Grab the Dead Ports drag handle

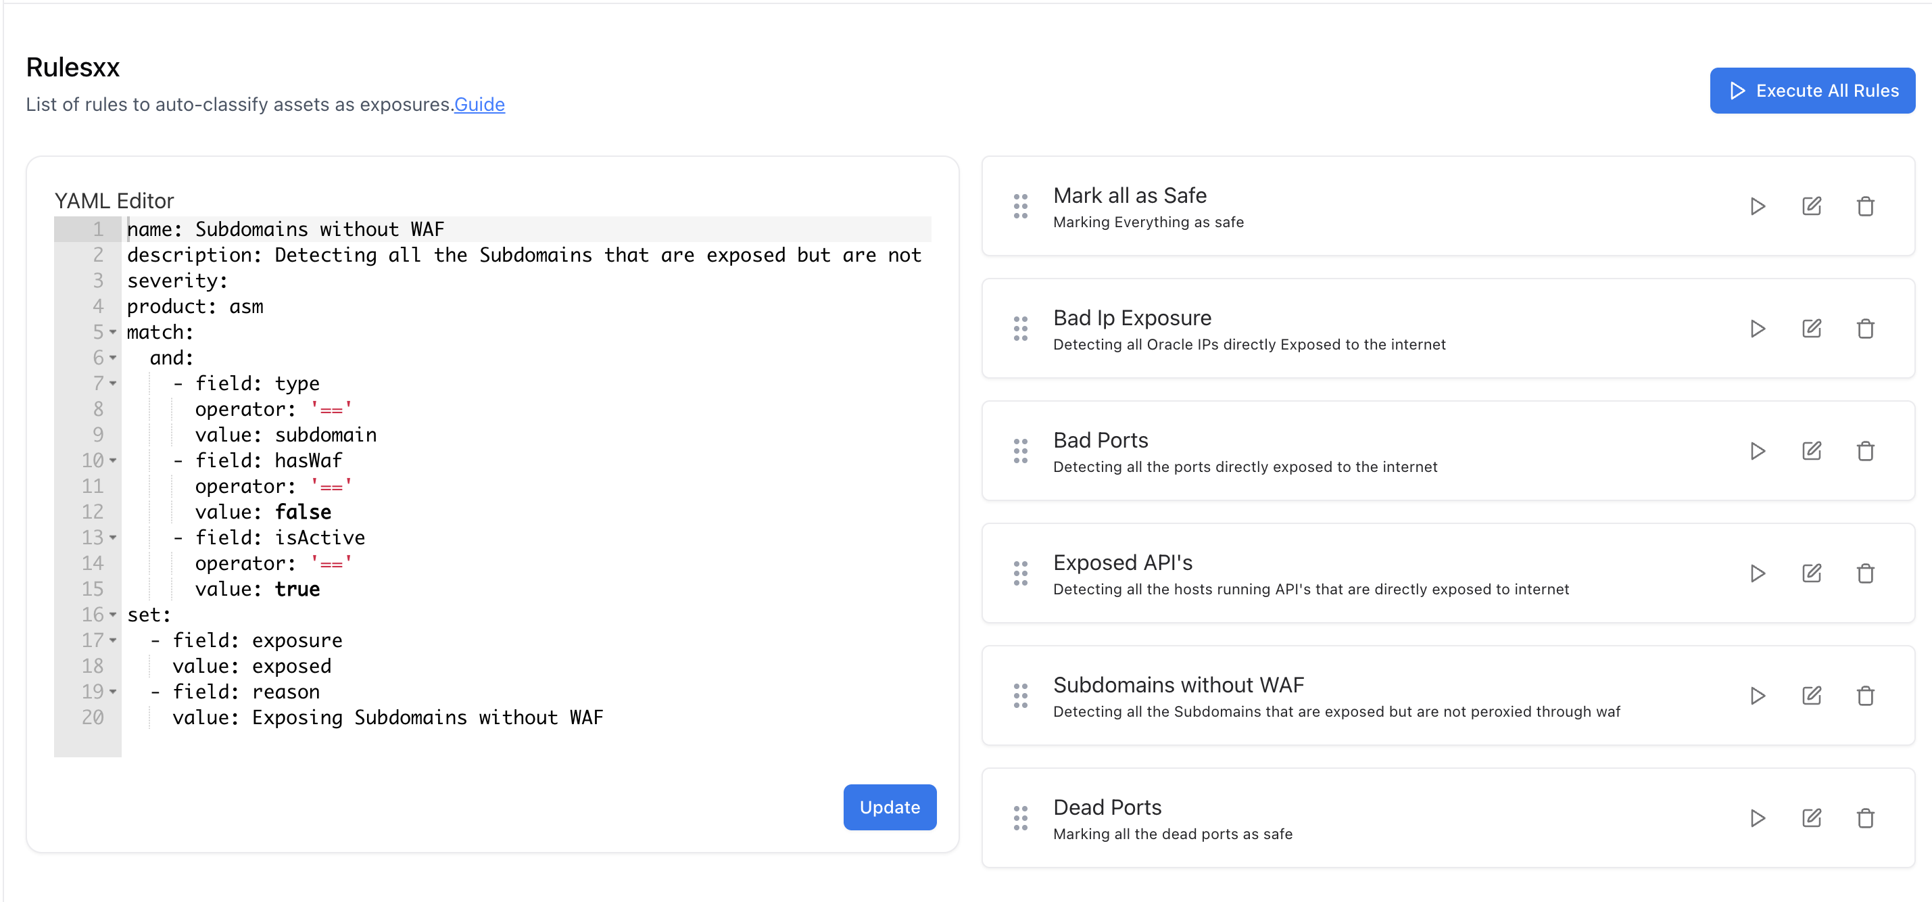point(1020,818)
